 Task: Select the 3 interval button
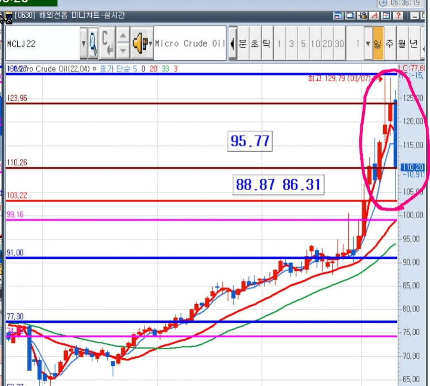(x=291, y=44)
